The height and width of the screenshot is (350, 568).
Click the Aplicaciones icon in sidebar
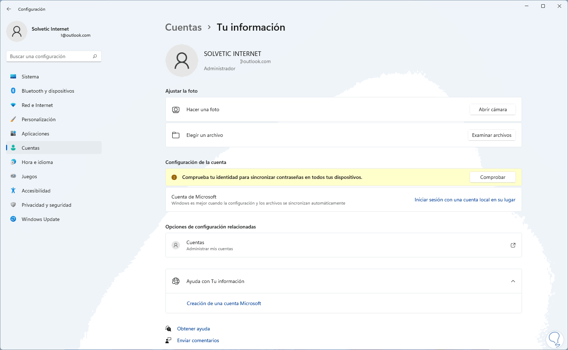tap(13, 134)
